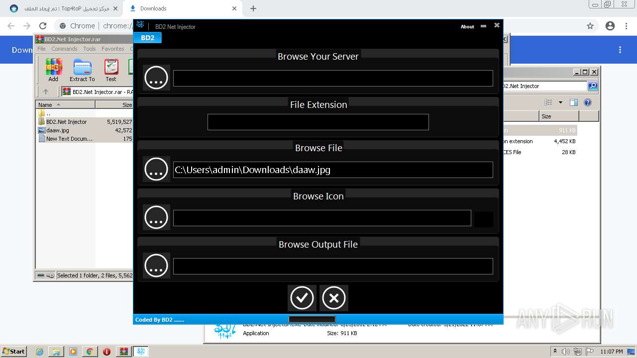
Task: Open Chrome from the taskbar
Action: coord(90,352)
